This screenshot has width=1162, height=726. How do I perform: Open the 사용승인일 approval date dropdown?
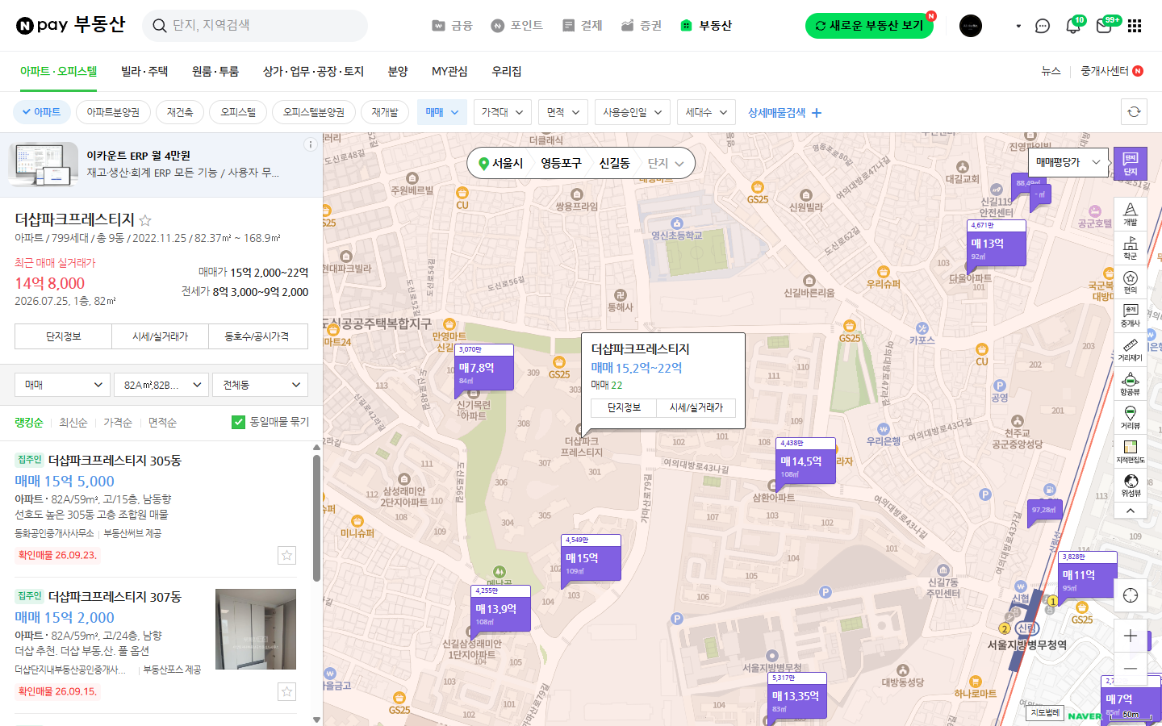click(633, 112)
